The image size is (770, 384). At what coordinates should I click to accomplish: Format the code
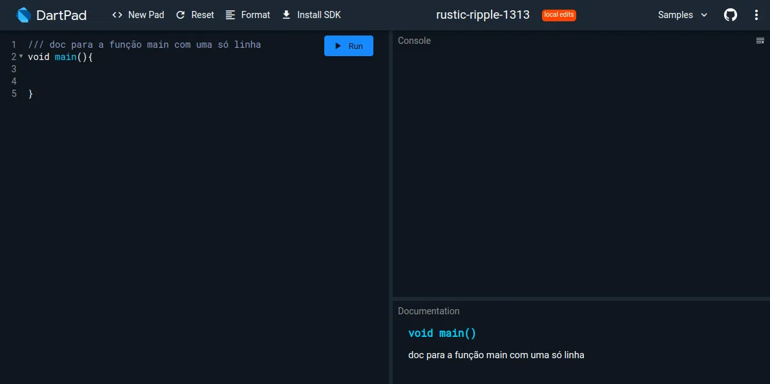coord(248,15)
